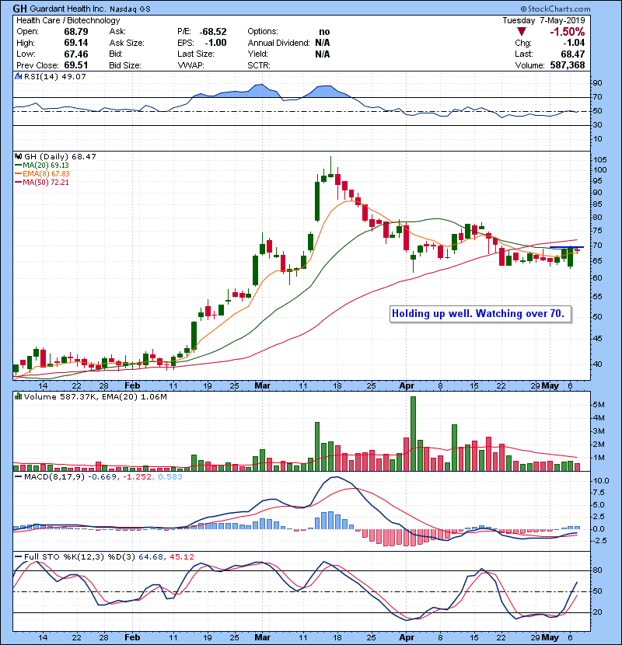Click the MA(50) 72.21 legend text
Viewport: 622px width, 645px height.
(x=46, y=182)
